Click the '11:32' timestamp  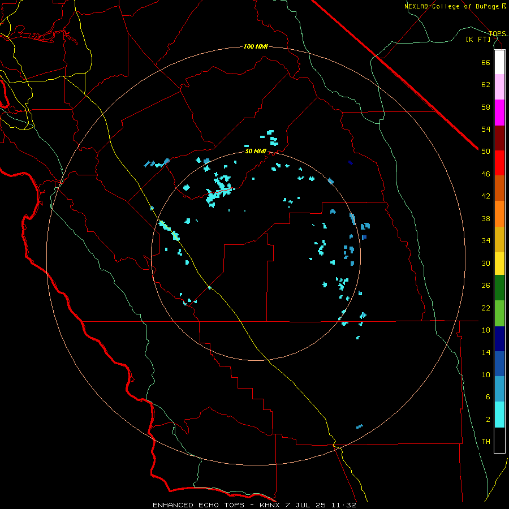pos(344,505)
